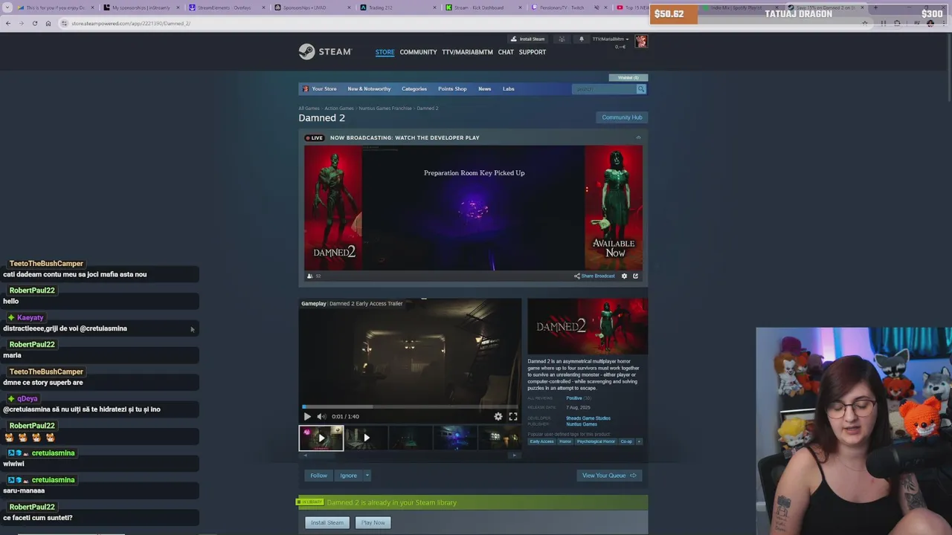Viewport: 952px width, 535px height.
Task: Open the News store link
Action: click(x=485, y=89)
